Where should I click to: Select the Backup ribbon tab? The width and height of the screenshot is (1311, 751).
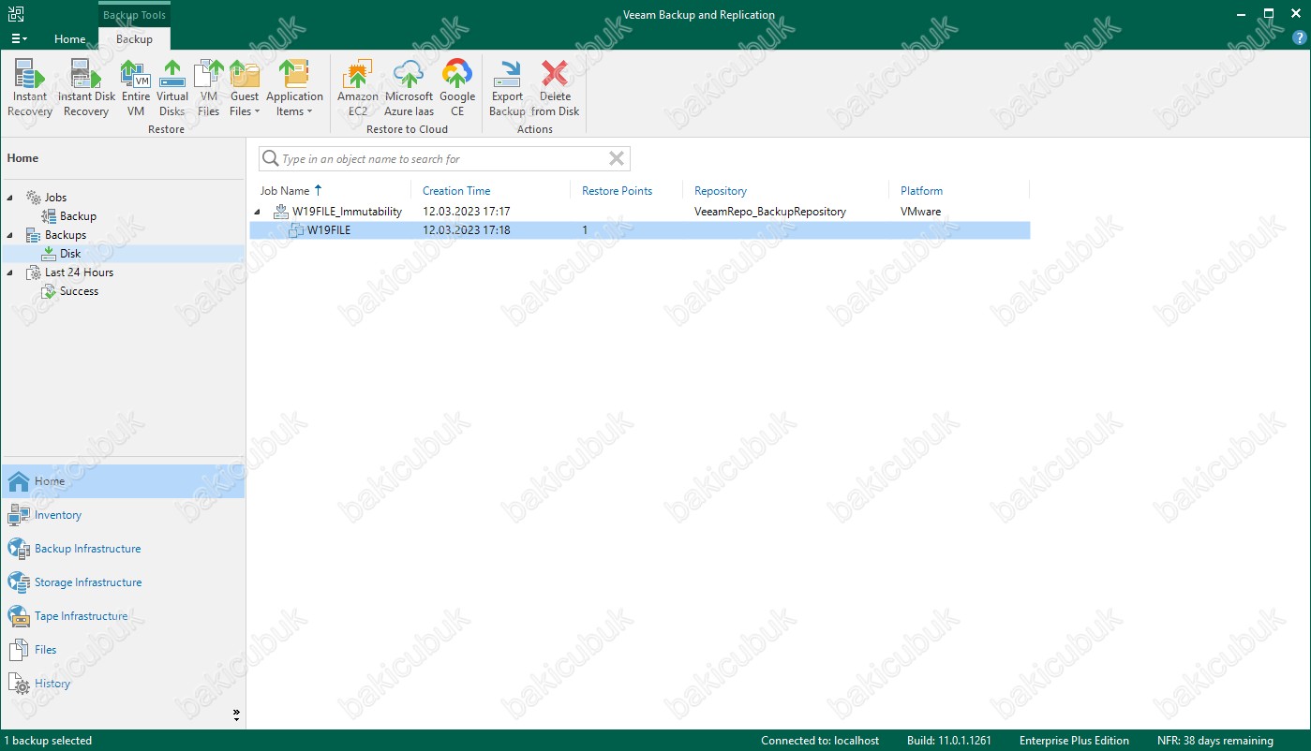(x=134, y=39)
